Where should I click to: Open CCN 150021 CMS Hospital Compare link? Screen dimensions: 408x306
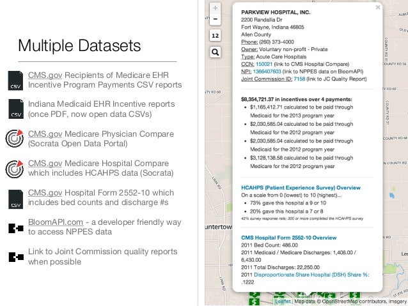click(x=264, y=65)
